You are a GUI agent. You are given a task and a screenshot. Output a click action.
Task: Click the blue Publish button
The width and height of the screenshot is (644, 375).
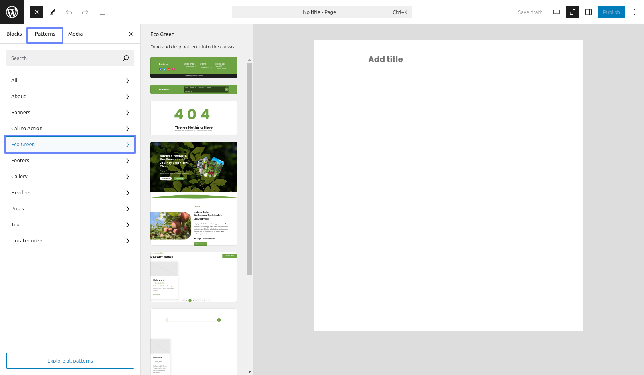[x=612, y=12]
